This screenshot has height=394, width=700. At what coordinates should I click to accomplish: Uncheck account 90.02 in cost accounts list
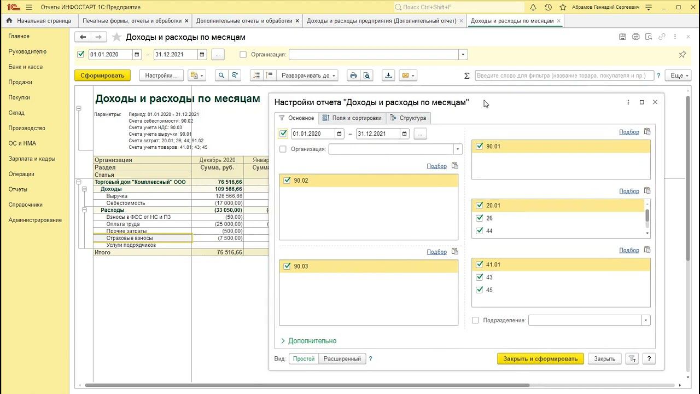click(287, 181)
